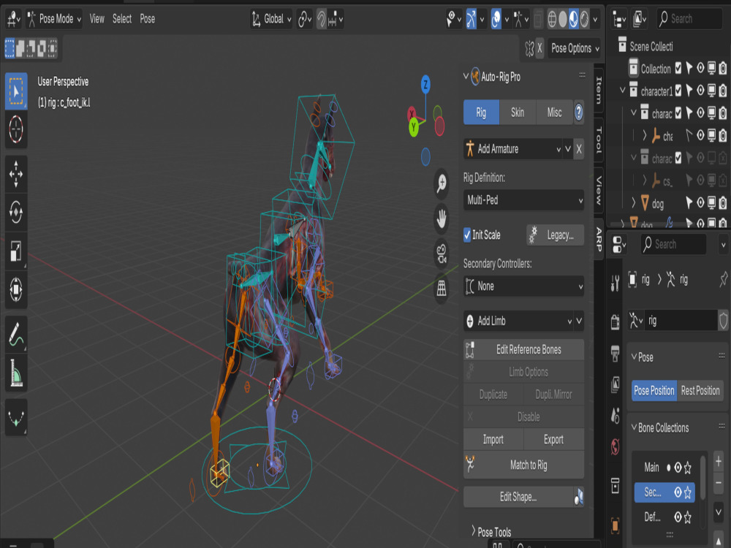Open the Pose menu
The image size is (731, 548).
pos(148,19)
